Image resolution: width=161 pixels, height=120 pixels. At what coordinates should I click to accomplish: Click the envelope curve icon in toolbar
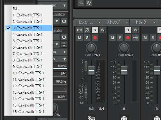coord(89,3)
